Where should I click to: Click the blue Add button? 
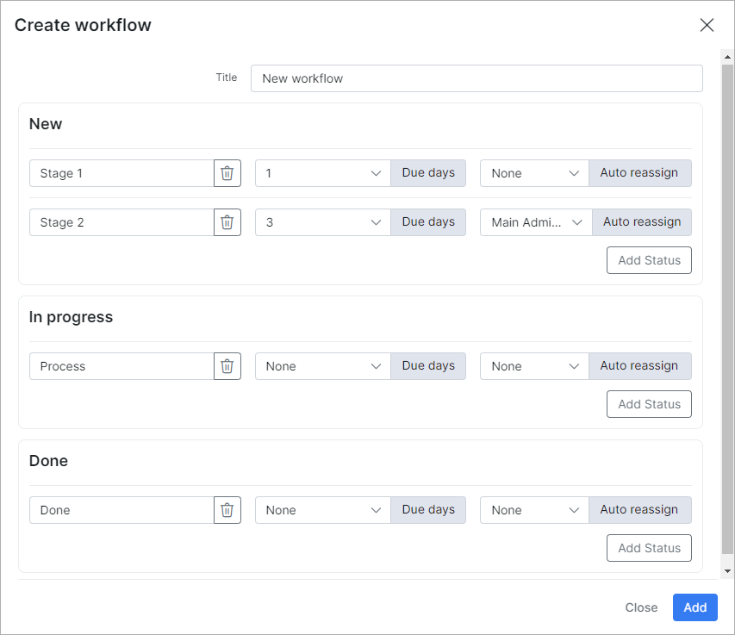695,607
